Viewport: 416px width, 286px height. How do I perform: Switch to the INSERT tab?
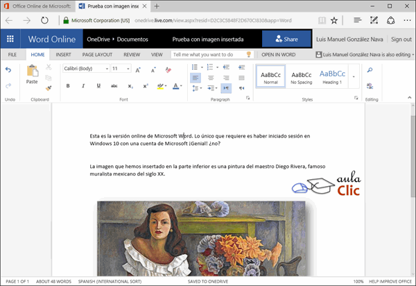(x=63, y=55)
